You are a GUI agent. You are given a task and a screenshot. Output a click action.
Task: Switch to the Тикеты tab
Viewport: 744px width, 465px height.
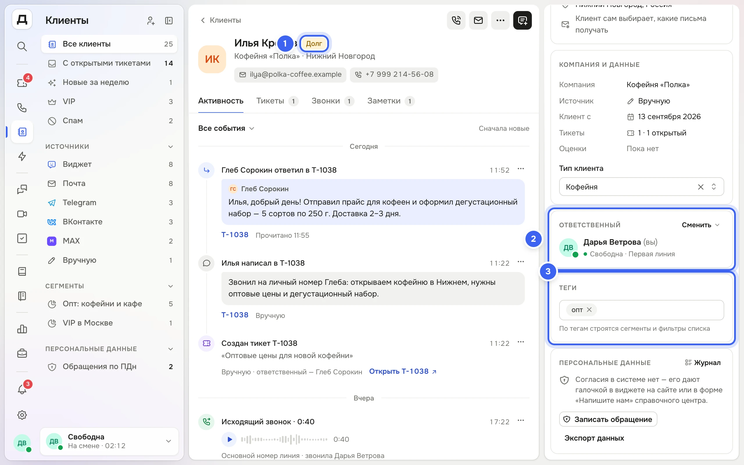(x=277, y=101)
